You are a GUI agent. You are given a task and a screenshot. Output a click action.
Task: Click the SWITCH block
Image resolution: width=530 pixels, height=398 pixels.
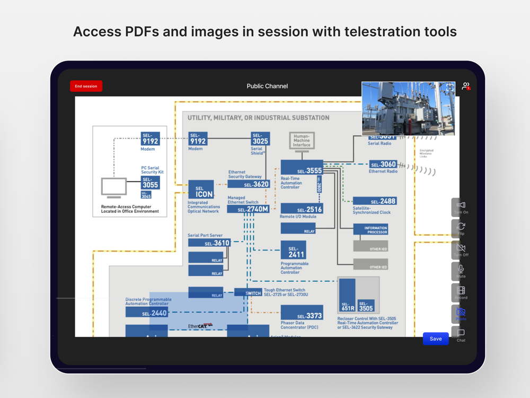249,292
